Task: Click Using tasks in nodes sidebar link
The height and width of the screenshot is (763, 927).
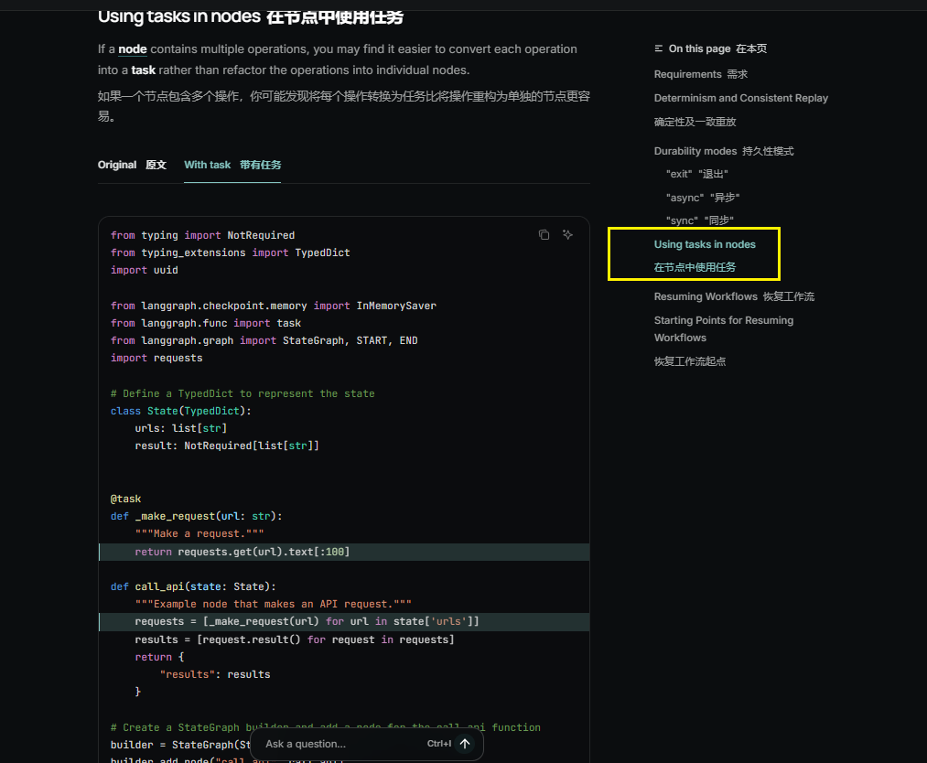Action: 705,244
